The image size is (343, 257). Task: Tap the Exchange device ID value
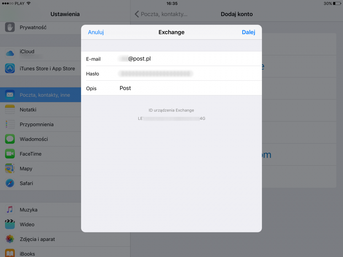click(171, 119)
